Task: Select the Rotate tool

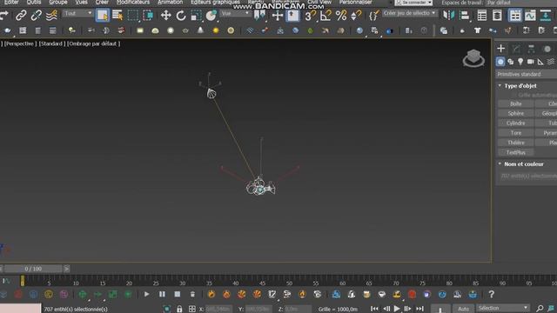Action: [x=181, y=16]
